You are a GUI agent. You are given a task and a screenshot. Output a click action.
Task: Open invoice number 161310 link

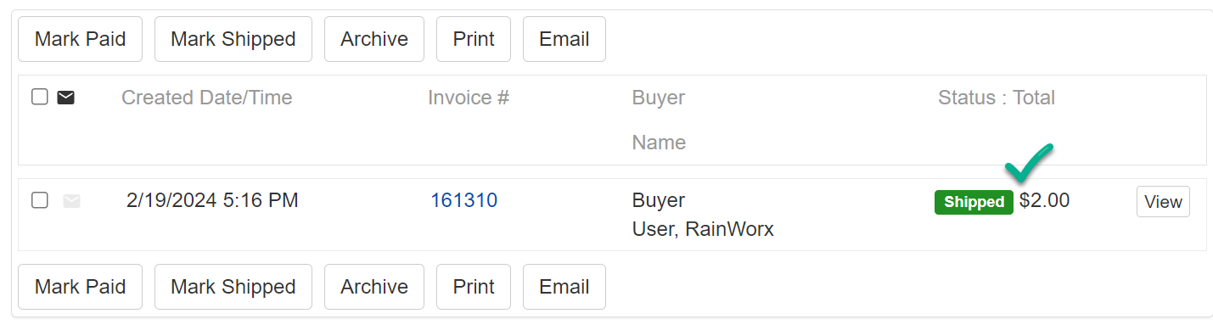click(x=464, y=200)
